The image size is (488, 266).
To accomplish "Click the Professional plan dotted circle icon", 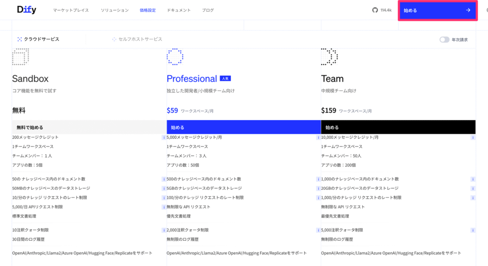I will [175, 57].
